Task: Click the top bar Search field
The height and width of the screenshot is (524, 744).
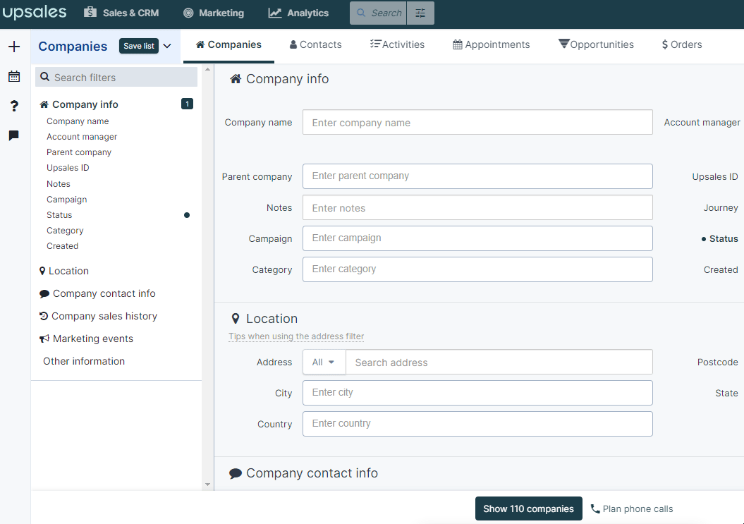Action: click(x=379, y=13)
